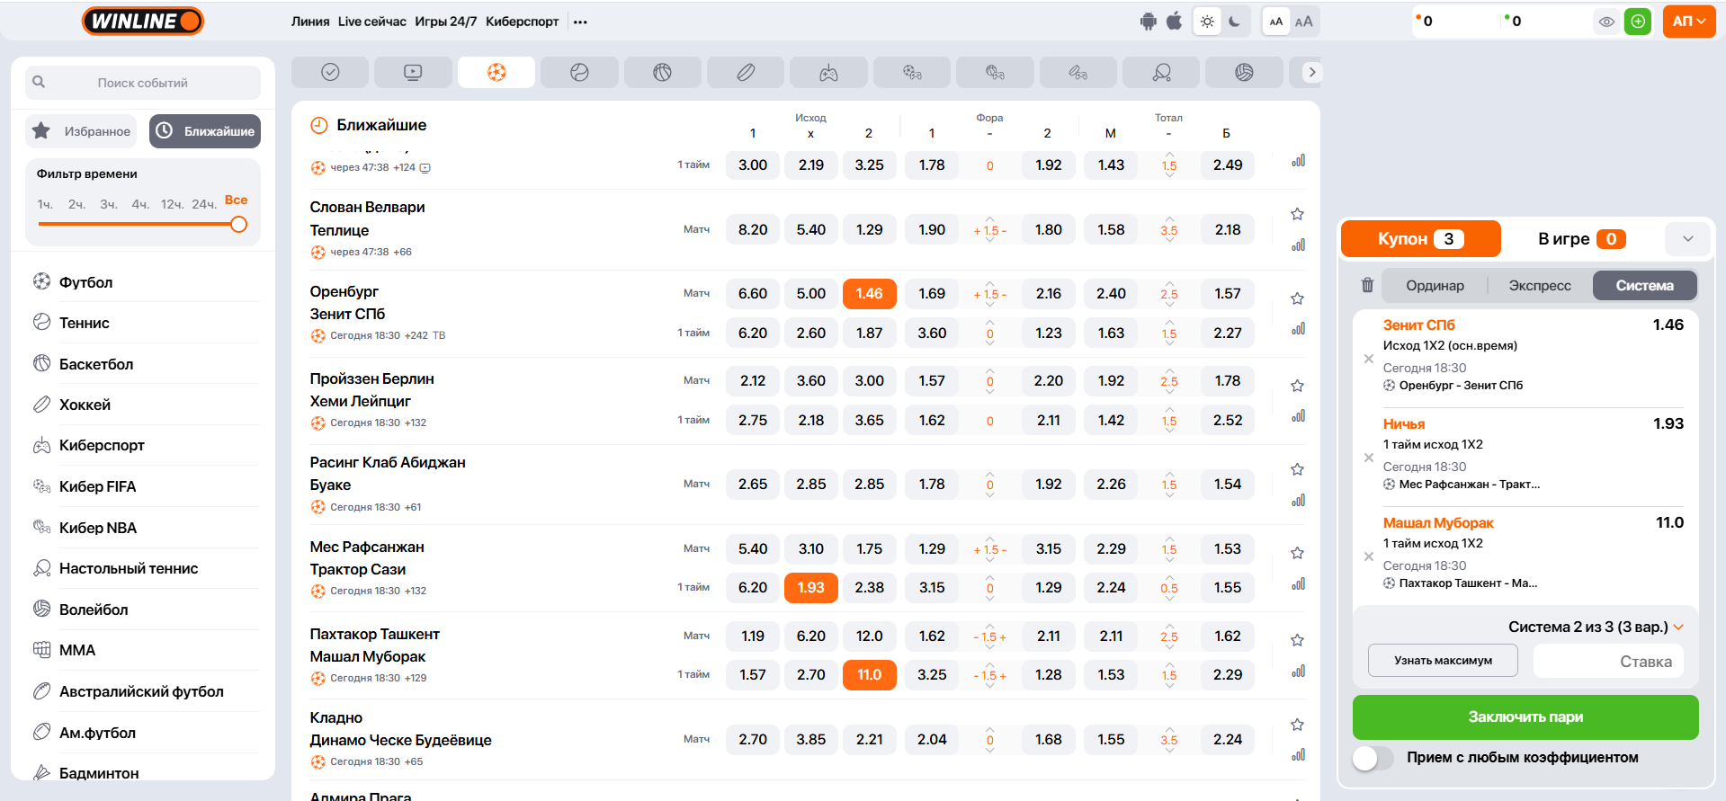The width and height of the screenshot is (1726, 801).
Task: Click the Заключить пари button
Action: coord(1525,717)
